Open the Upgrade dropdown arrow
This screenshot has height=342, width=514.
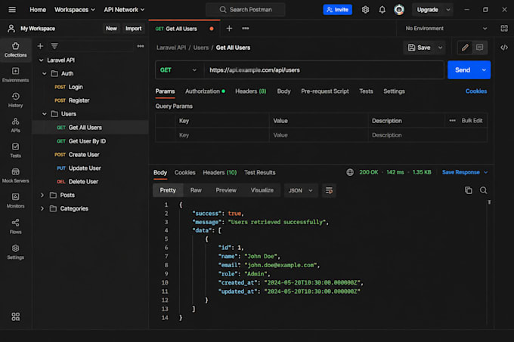click(x=448, y=10)
